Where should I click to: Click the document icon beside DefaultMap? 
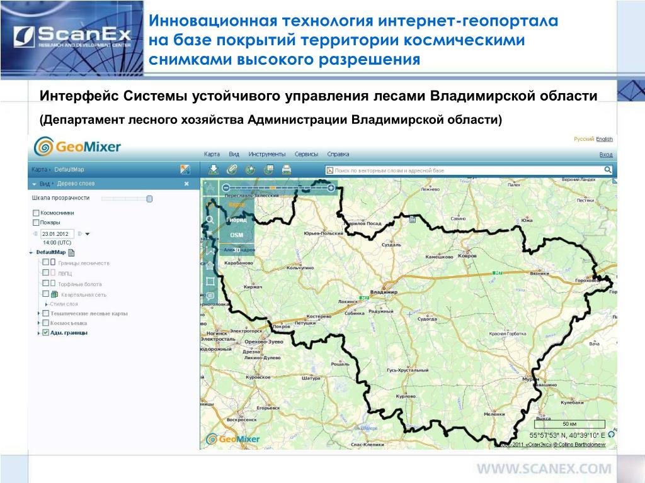click(71, 252)
